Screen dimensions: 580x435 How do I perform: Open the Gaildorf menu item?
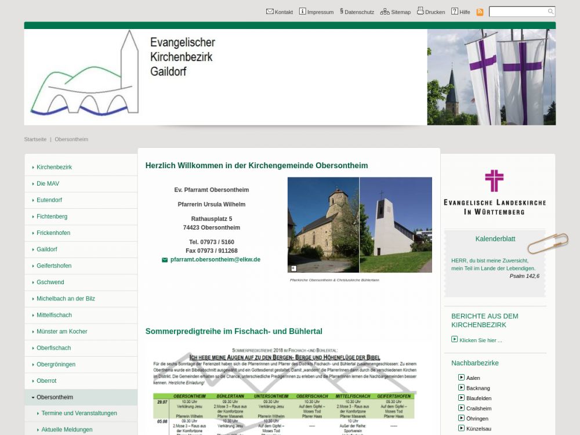coord(46,249)
